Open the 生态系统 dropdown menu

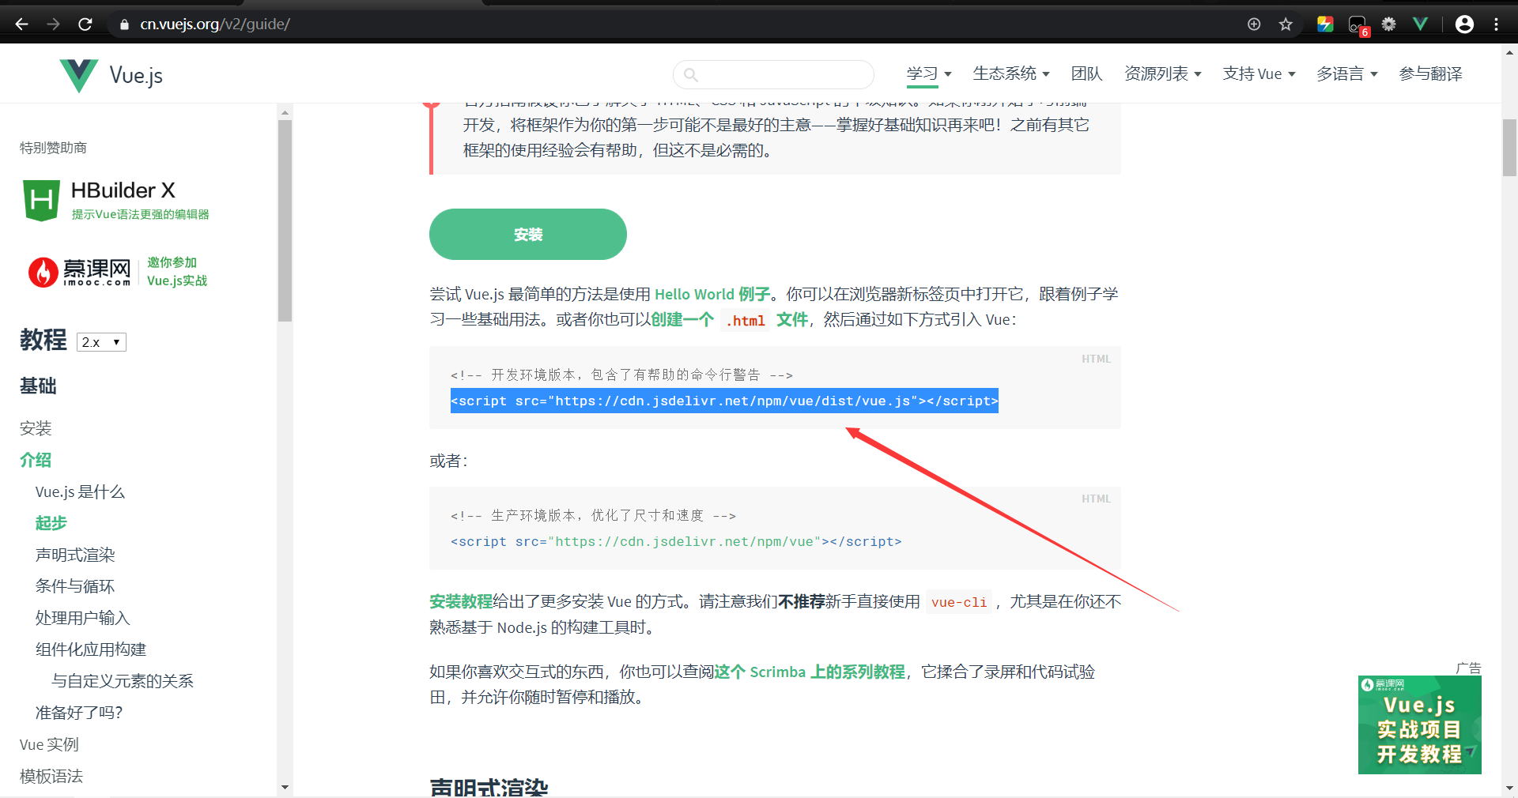(1011, 74)
